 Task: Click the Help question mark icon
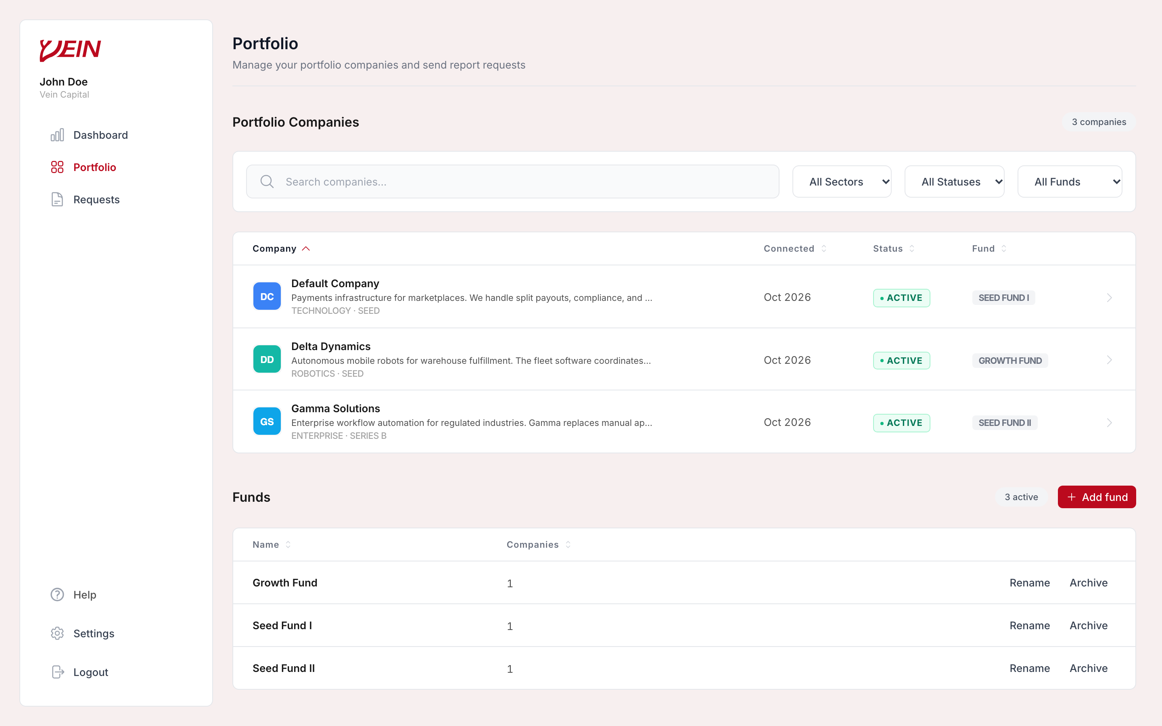point(57,595)
